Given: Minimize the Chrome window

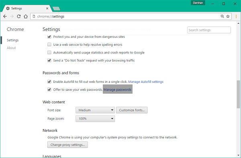Looking at the screenshot, I should pyautogui.click(x=212, y=4).
